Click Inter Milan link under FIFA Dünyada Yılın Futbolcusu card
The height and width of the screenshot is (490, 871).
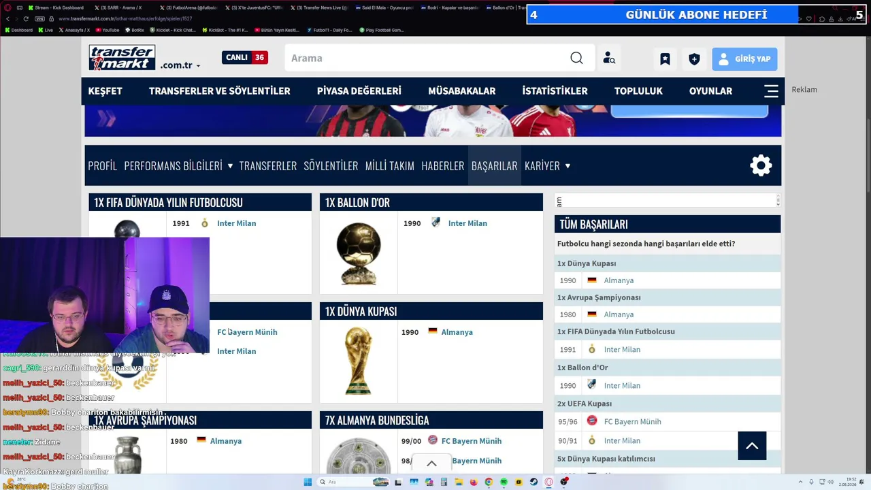237,223
